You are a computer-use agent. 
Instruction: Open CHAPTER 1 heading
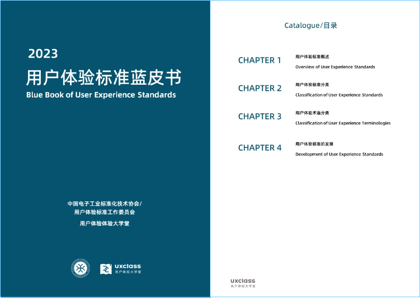[x=259, y=60]
